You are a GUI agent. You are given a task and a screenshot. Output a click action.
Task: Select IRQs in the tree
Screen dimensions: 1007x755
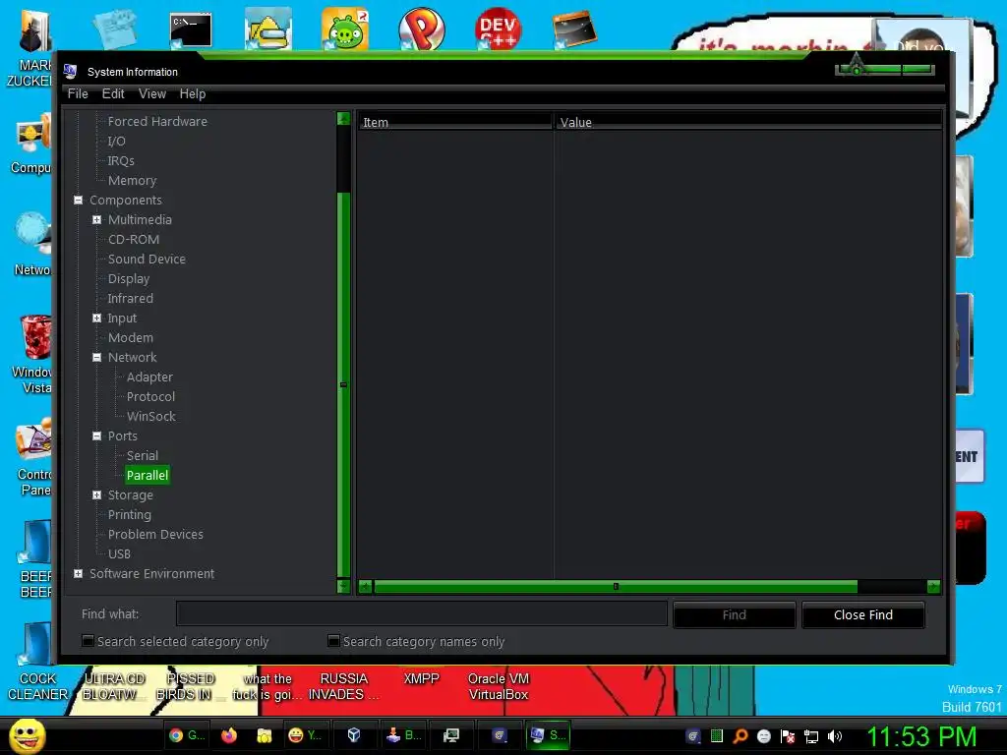(x=121, y=161)
